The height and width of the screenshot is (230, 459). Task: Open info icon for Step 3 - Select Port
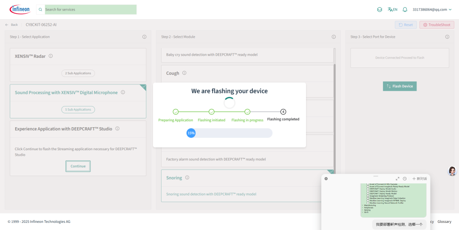pyautogui.click(x=447, y=37)
